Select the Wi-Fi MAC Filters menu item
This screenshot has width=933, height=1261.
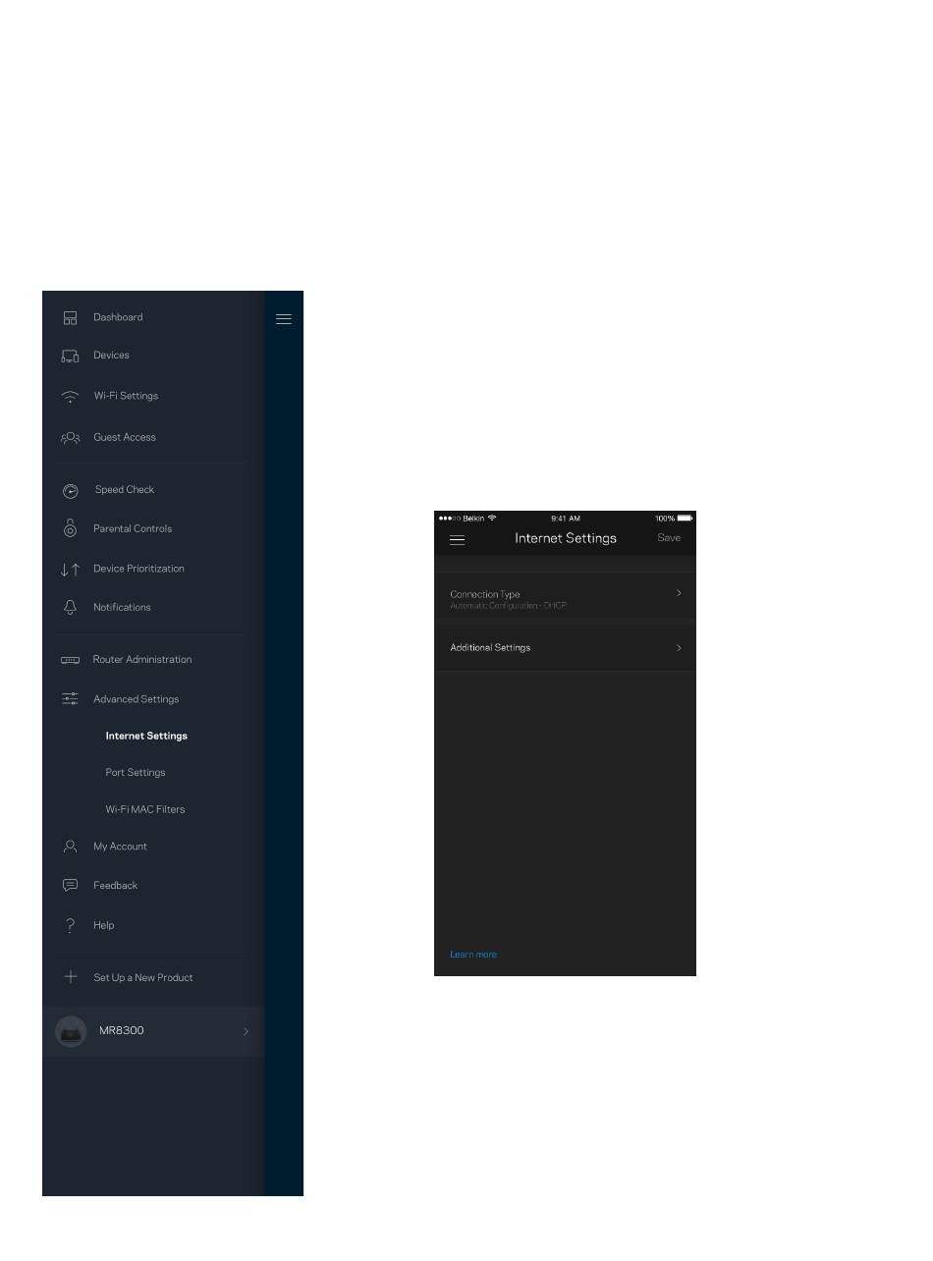coord(145,810)
